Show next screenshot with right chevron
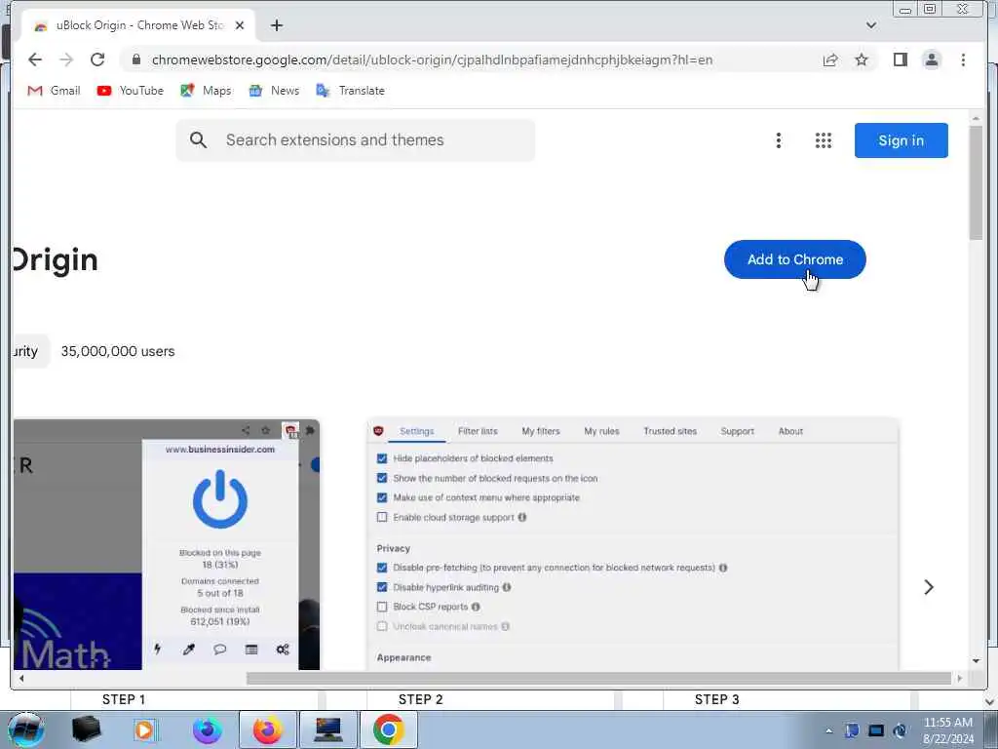 coord(929,587)
